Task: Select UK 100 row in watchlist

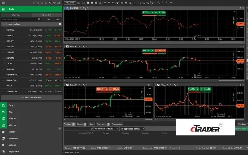Action: click(32, 86)
